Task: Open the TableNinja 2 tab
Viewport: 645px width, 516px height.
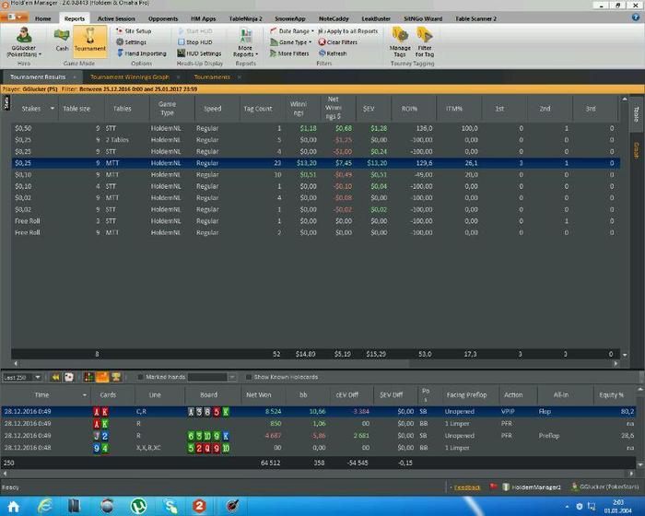Action: (246, 18)
